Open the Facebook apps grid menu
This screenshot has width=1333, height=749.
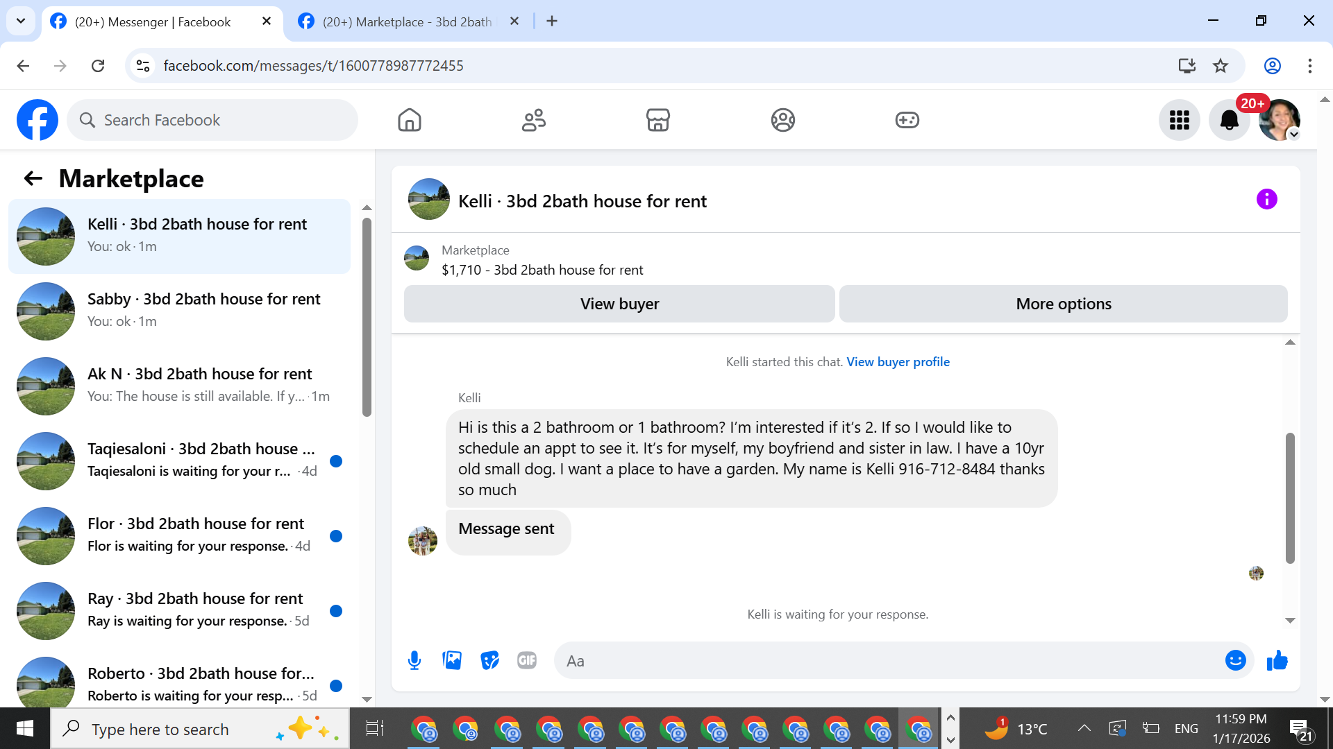click(x=1179, y=120)
